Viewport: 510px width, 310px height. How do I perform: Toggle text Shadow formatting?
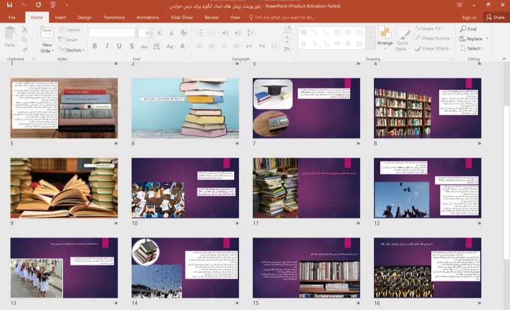[x=132, y=46]
